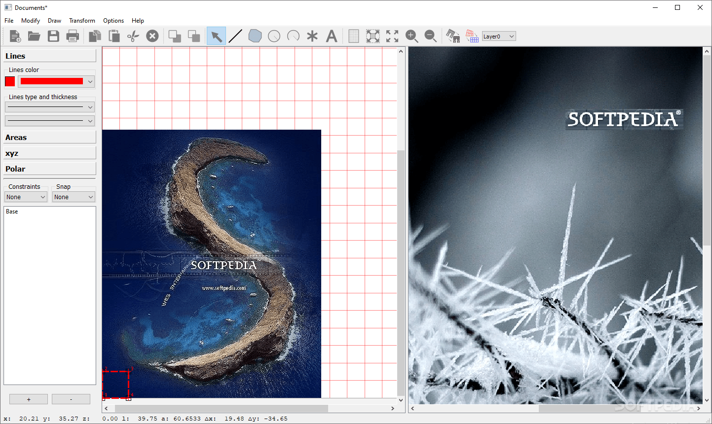The height and width of the screenshot is (424, 712).
Task: Create a new document with toolbar icon
Action: click(15, 36)
